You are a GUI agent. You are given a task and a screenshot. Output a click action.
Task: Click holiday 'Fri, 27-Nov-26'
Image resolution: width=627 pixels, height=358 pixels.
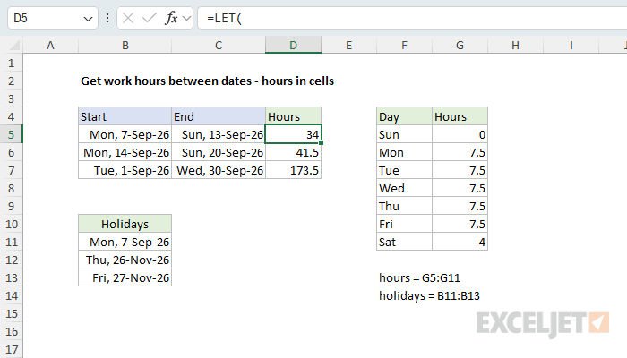point(125,277)
